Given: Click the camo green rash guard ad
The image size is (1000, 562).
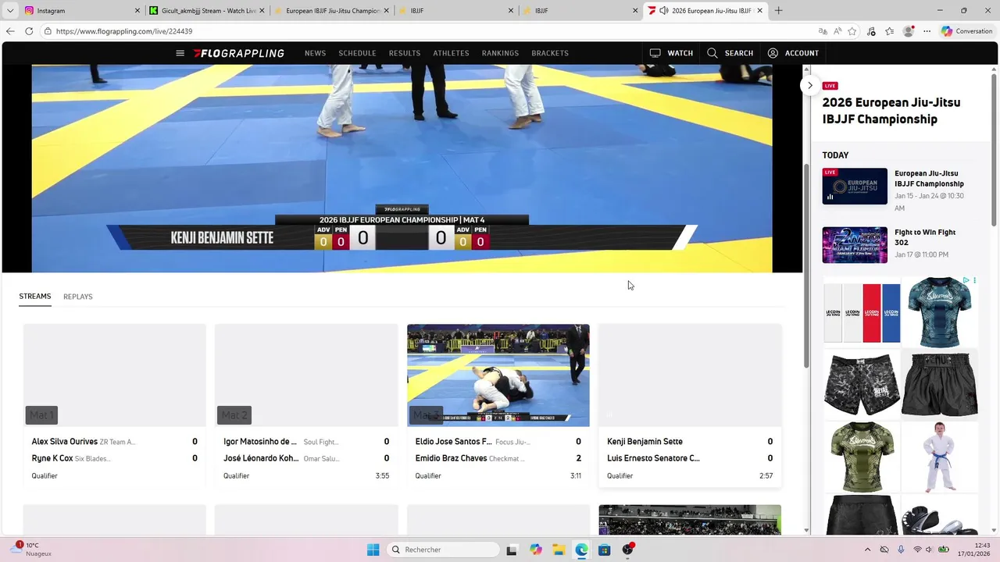Looking at the screenshot, I should coord(862,457).
